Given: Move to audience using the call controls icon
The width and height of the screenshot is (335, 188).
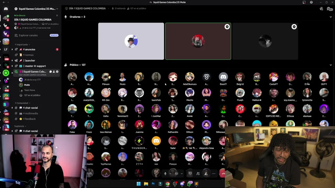Looking at the screenshot, I should coord(206,173).
